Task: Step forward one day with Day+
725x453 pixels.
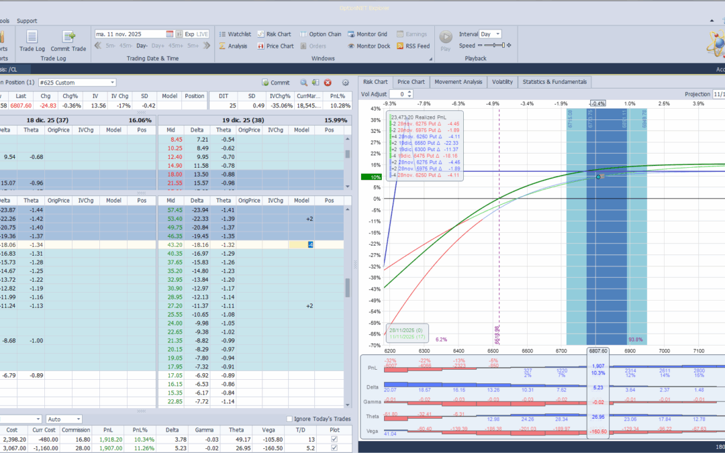Action: click(x=158, y=46)
